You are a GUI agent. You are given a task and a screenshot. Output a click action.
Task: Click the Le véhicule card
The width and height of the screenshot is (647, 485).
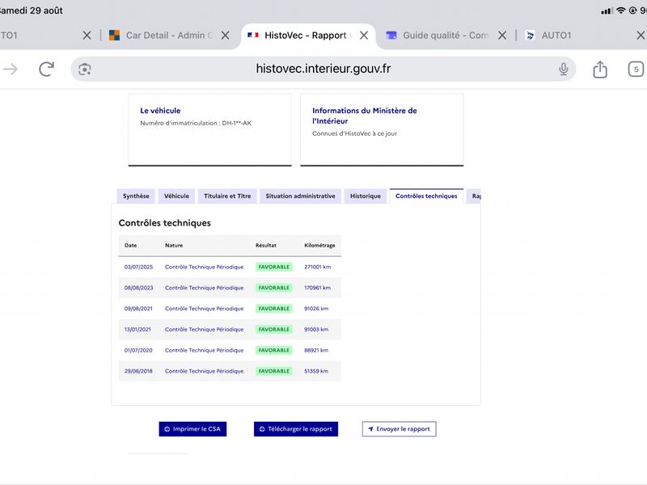[x=210, y=130]
